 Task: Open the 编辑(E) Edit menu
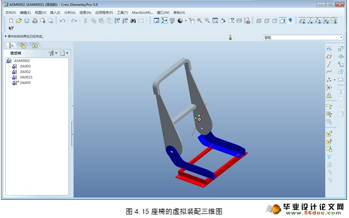pyautogui.click(x=25, y=13)
